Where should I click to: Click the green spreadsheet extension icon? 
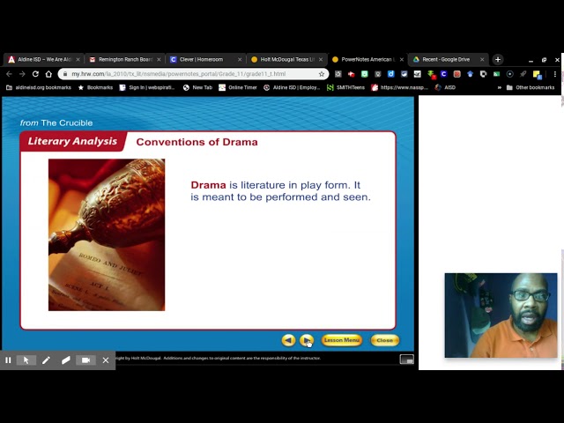tap(496, 74)
